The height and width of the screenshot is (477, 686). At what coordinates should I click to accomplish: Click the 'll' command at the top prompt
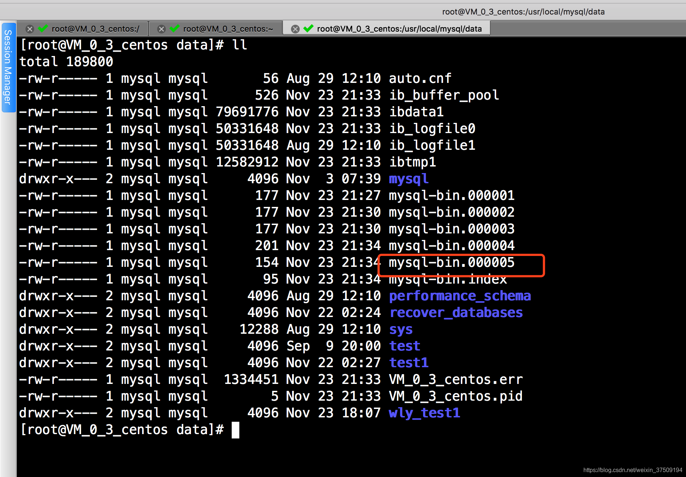click(239, 45)
